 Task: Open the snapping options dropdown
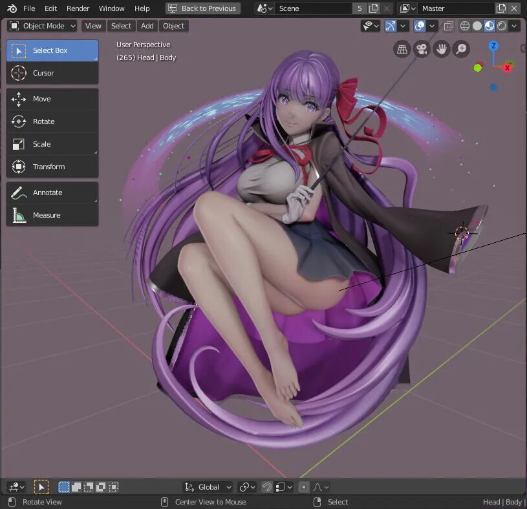284,487
